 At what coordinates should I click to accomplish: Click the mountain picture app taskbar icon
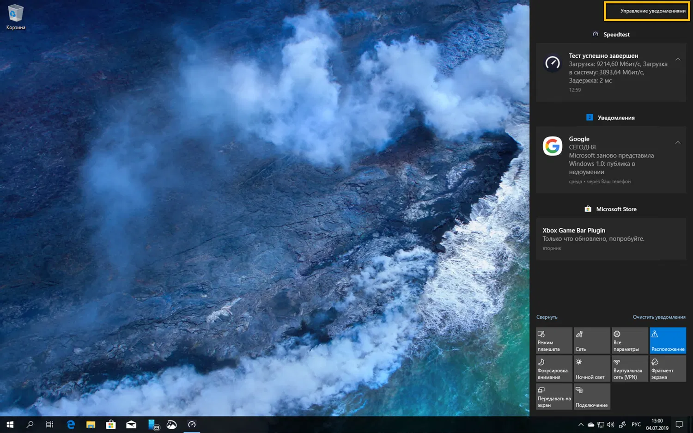tap(171, 425)
